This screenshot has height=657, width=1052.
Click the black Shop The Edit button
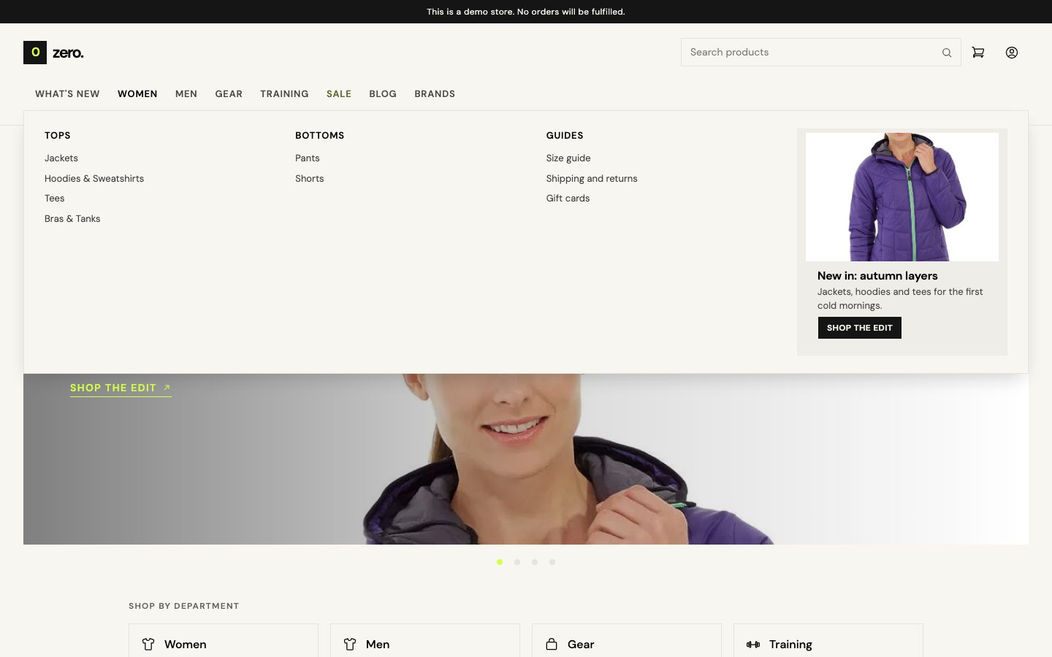click(x=860, y=328)
